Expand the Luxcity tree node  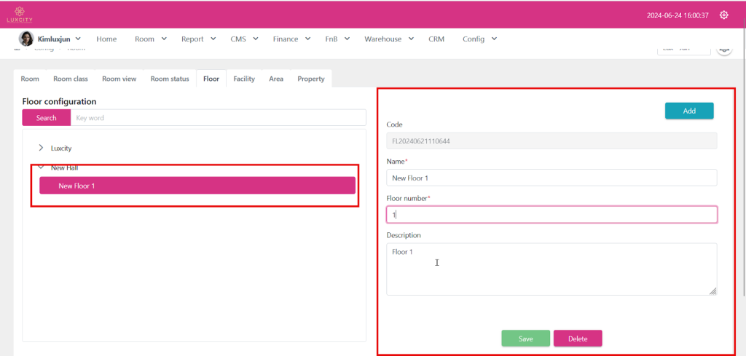pos(41,148)
